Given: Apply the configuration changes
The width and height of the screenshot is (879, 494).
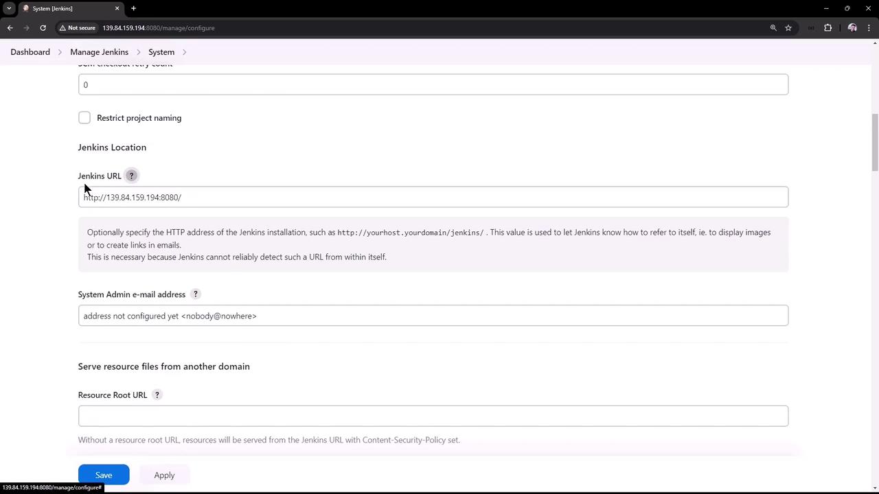Looking at the screenshot, I should pos(164,475).
